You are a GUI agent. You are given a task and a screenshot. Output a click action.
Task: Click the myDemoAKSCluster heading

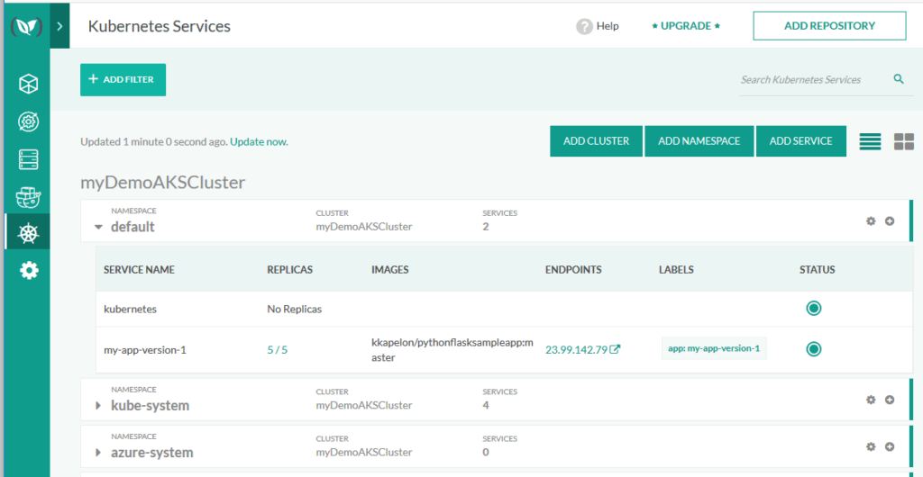coord(162,183)
